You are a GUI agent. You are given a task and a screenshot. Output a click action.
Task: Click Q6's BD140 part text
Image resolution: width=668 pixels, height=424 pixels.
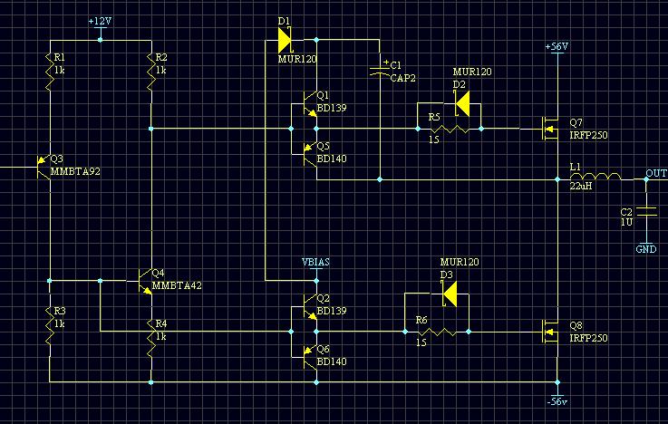[x=332, y=361]
